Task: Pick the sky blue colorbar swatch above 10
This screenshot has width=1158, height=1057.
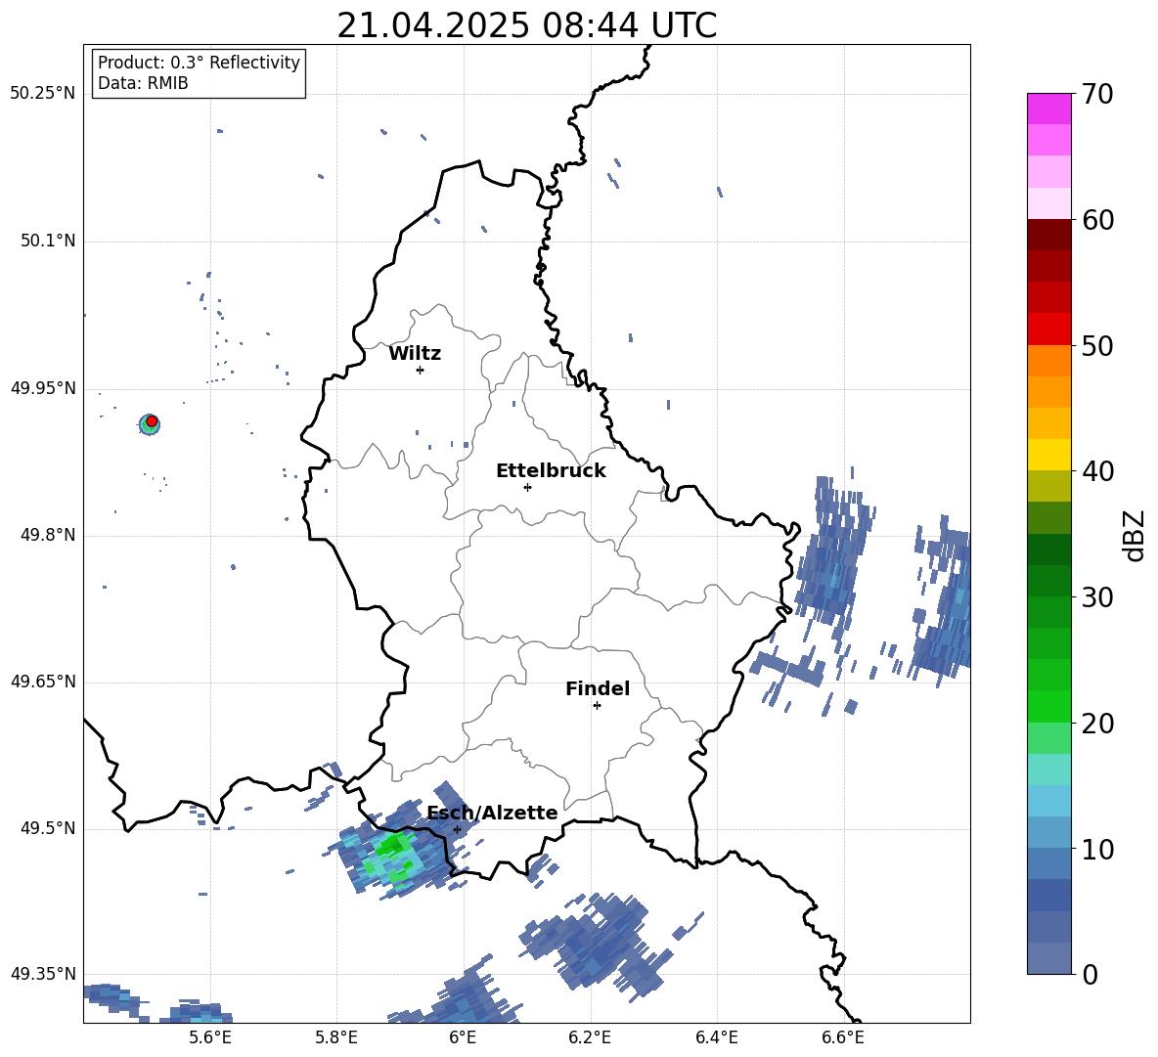Action: tap(1048, 801)
